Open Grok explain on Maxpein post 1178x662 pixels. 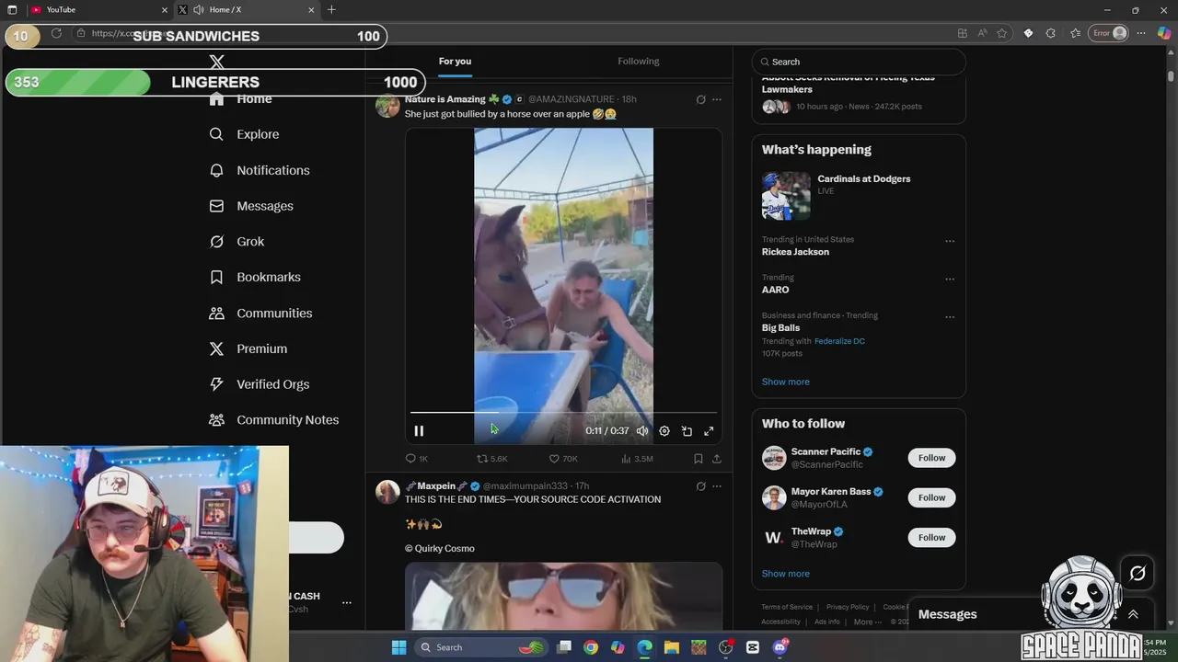tap(700, 486)
